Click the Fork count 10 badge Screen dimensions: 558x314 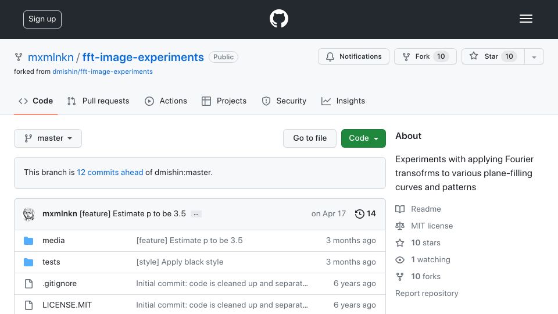pyautogui.click(x=441, y=56)
